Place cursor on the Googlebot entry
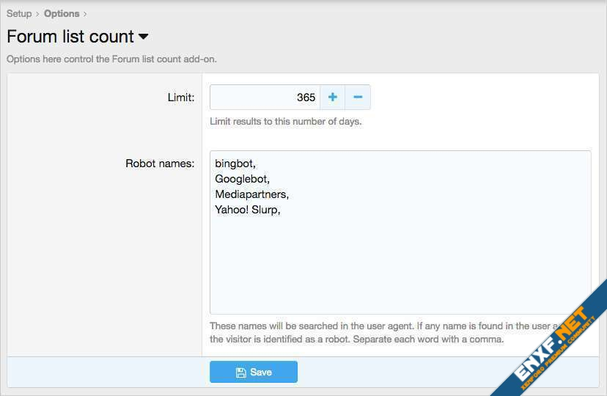 click(243, 179)
